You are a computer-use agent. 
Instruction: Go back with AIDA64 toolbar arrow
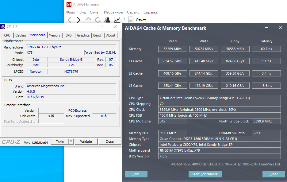click(70, 20)
